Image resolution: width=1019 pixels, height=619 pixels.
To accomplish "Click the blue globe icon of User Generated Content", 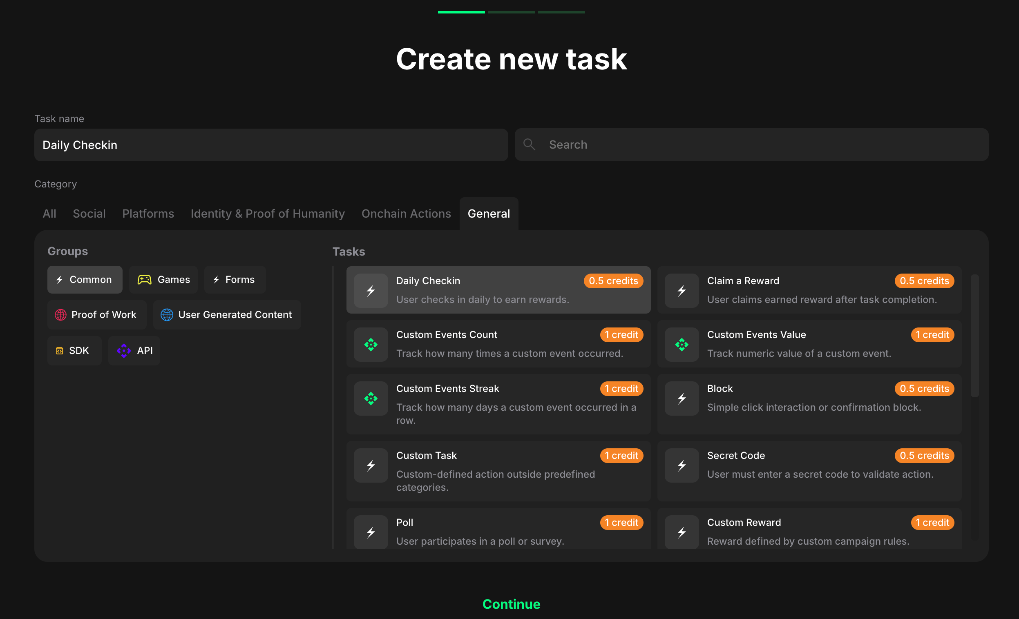I will coord(167,314).
